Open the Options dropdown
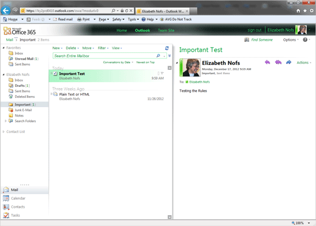Screen dimensions: 316x226 tap(290, 39)
